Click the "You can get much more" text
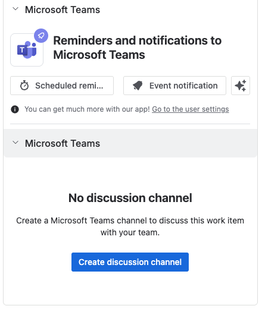 click(x=87, y=109)
